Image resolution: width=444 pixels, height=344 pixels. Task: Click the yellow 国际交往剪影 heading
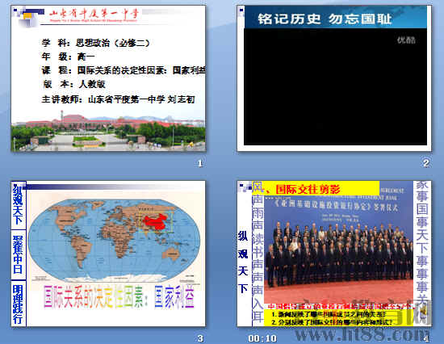pos(308,189)
